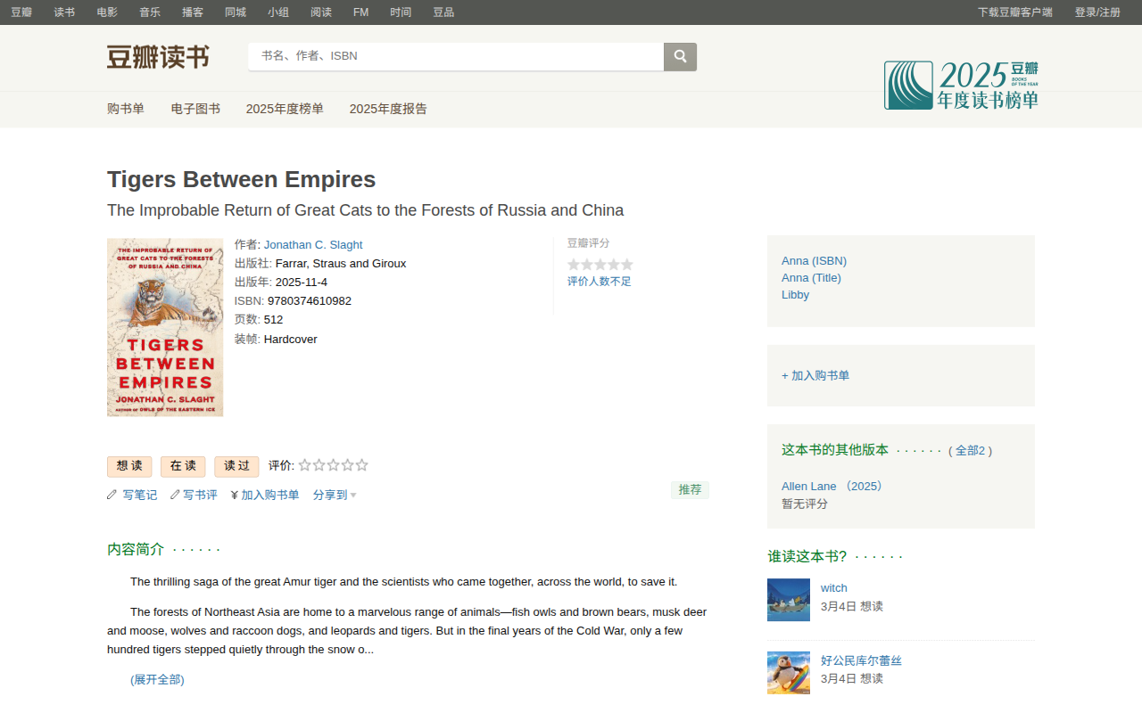
Task: Click 写笔记 link
Action: (140, 495)
